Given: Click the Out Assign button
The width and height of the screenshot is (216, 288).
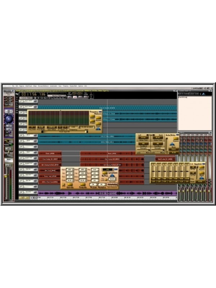Looking at the screenshot, I should tap(9, 105).
